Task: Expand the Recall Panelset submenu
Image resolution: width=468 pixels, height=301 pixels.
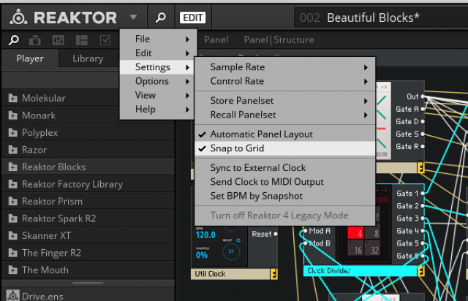Action: 285,115
